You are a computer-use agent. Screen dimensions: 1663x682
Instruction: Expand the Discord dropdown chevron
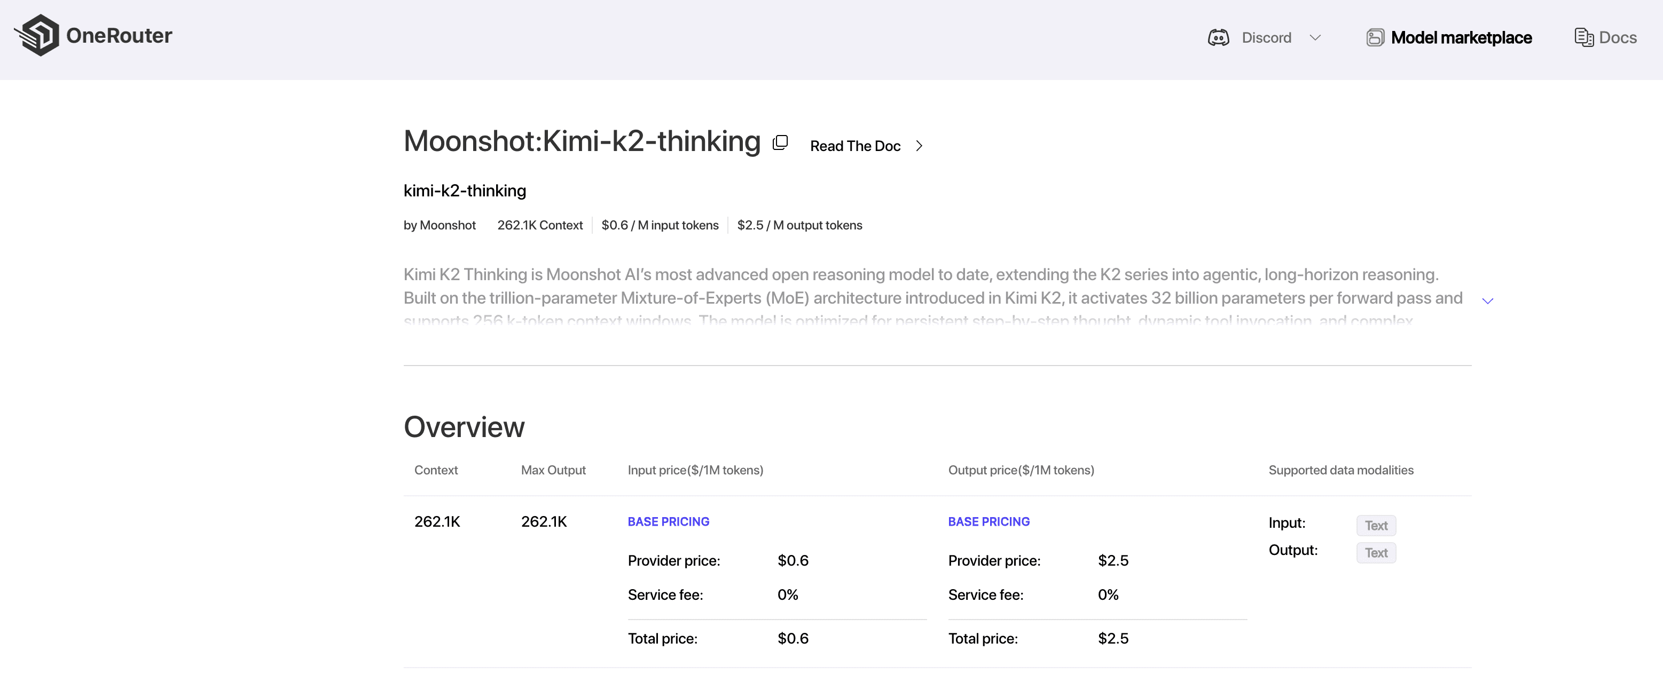[x=1315, y=37]
